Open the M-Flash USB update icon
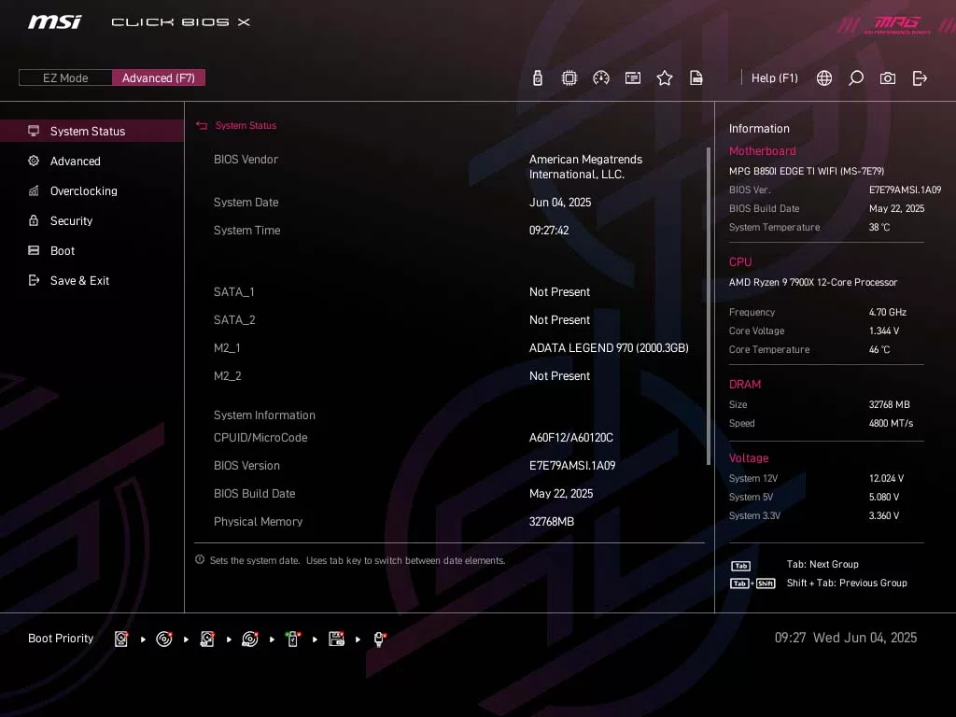 [537, 78]
